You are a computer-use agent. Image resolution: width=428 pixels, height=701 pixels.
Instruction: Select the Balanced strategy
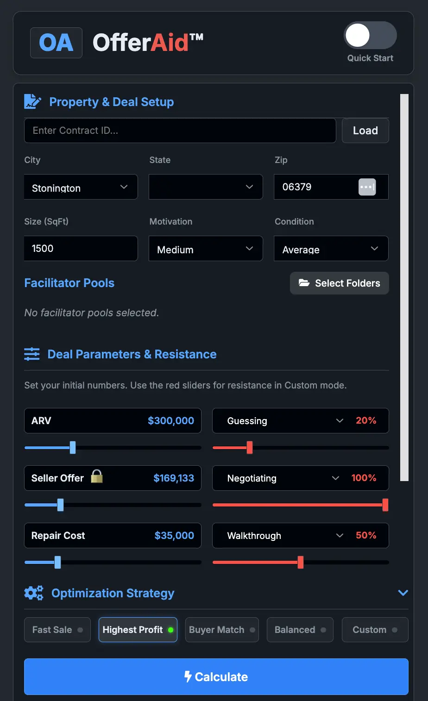300,630
